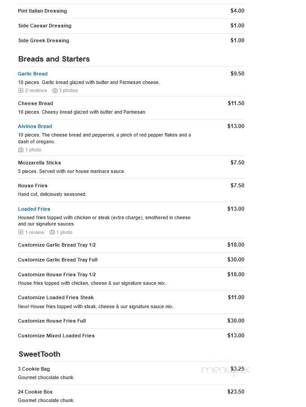Image resolution: width=306 pixels, height=407 pixels.
Task: Click the 24 Cookie Box price $23.50
Action: coord(235,392)
